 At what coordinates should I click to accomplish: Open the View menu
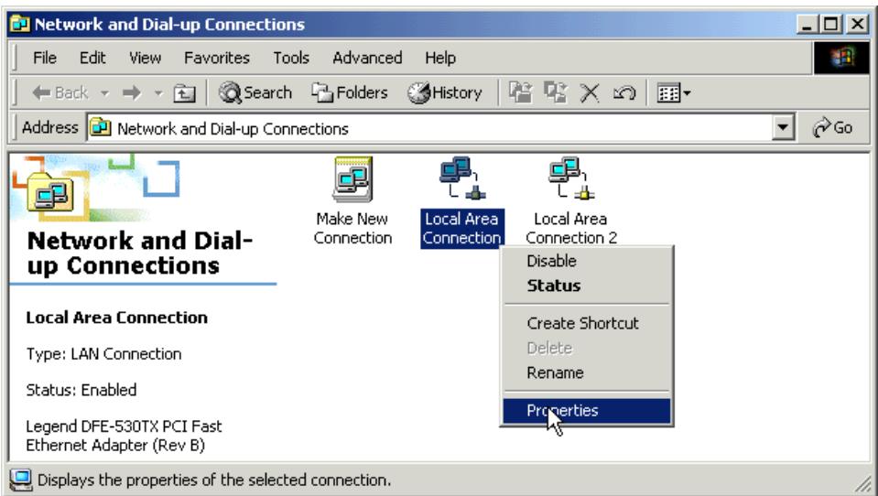tap(145, 58)
